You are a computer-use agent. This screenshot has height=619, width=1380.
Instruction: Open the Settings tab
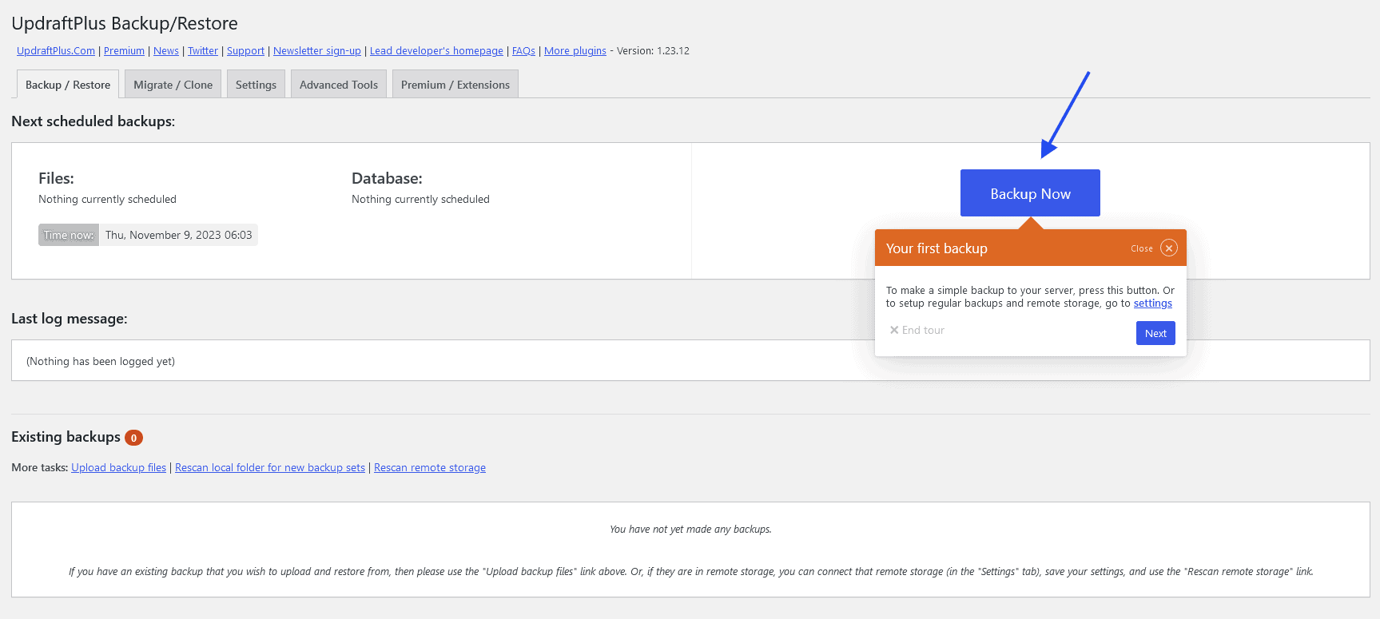[256, 85]
